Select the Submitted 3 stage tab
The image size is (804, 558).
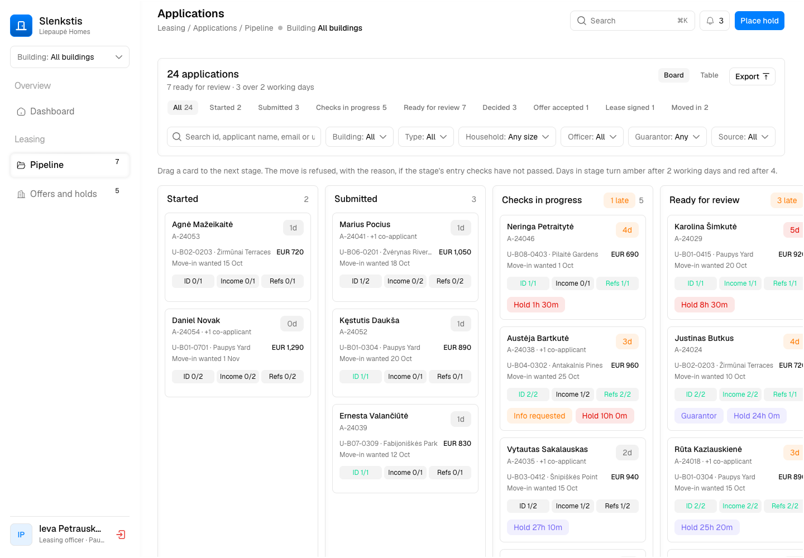(x=279, y=108)
